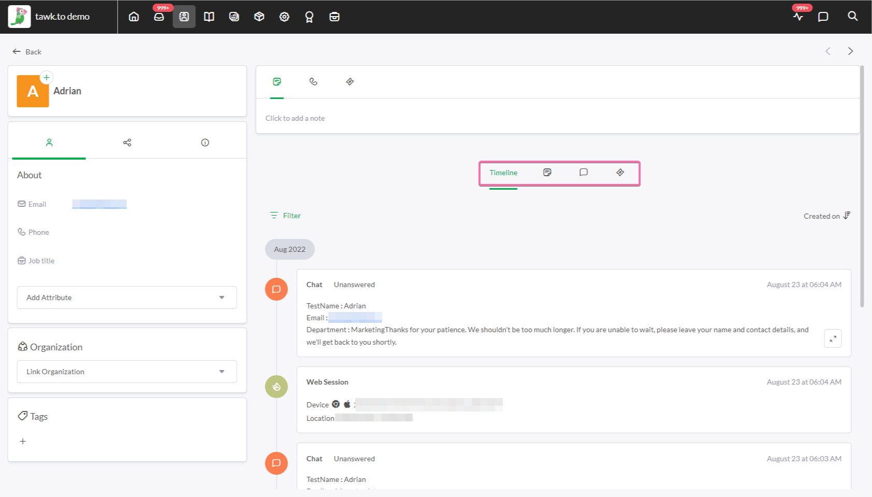872x497 pixels.
Task: Click the vertical scrollbar on the right
Action: click(x=862, y=187)
